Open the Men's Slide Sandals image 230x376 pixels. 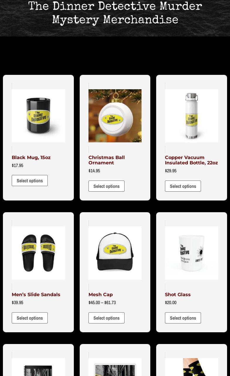point(38,253)
